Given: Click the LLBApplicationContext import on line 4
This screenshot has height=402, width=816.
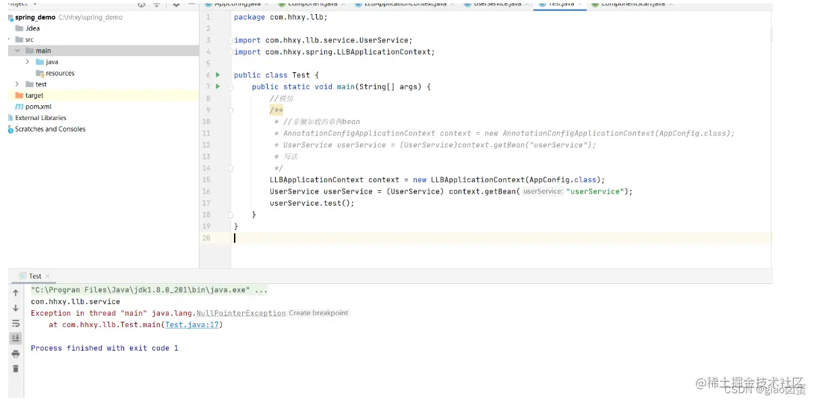Looking at the screenshot, I should 334,52.
